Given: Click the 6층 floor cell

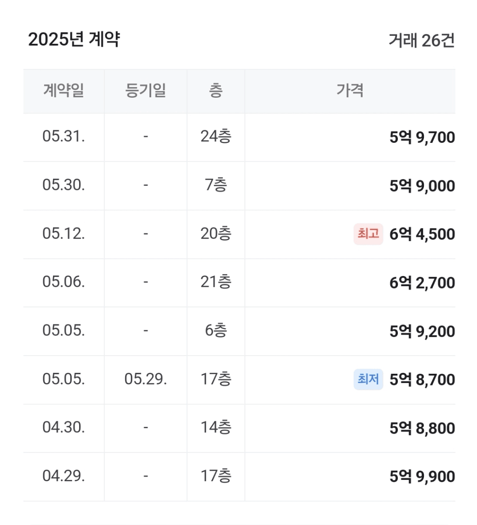Looking at the screenshot, I should tap(216, 330).
